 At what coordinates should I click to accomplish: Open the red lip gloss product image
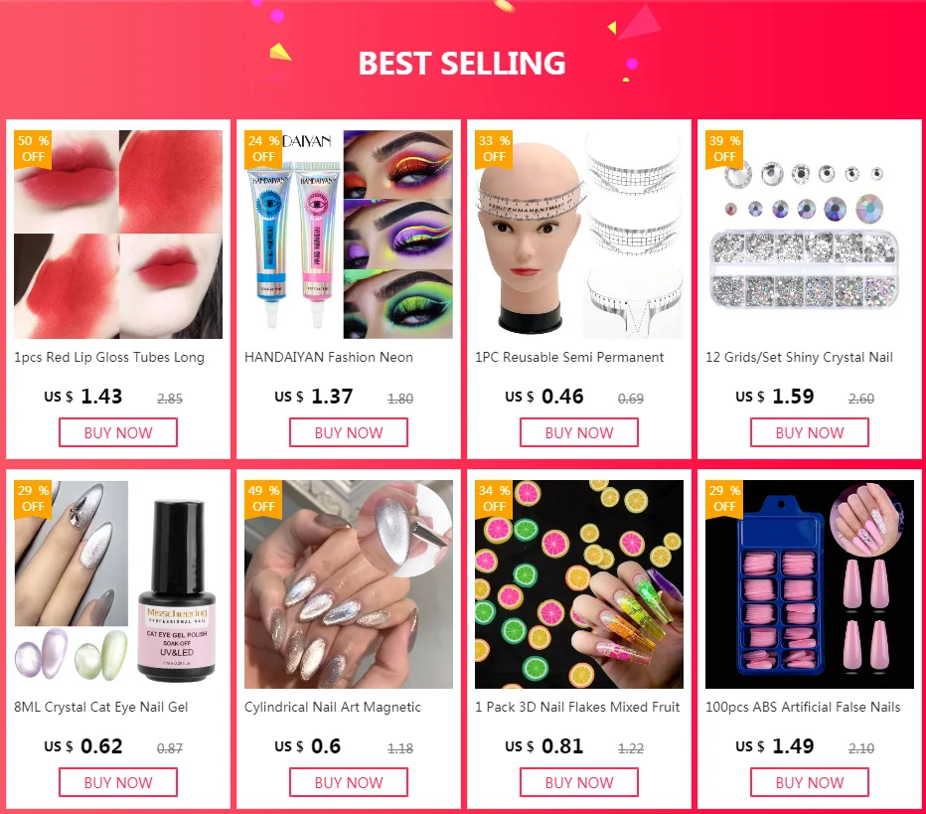118,235
